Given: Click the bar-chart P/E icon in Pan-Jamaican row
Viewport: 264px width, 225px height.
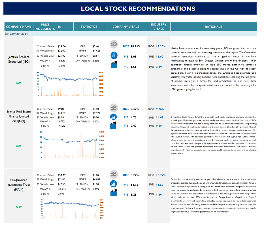Looking at the screenshot, I should click(x=114, y=184).
